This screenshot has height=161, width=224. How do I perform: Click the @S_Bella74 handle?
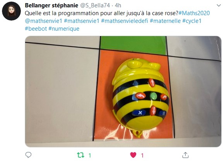click(x=95, y=5)
